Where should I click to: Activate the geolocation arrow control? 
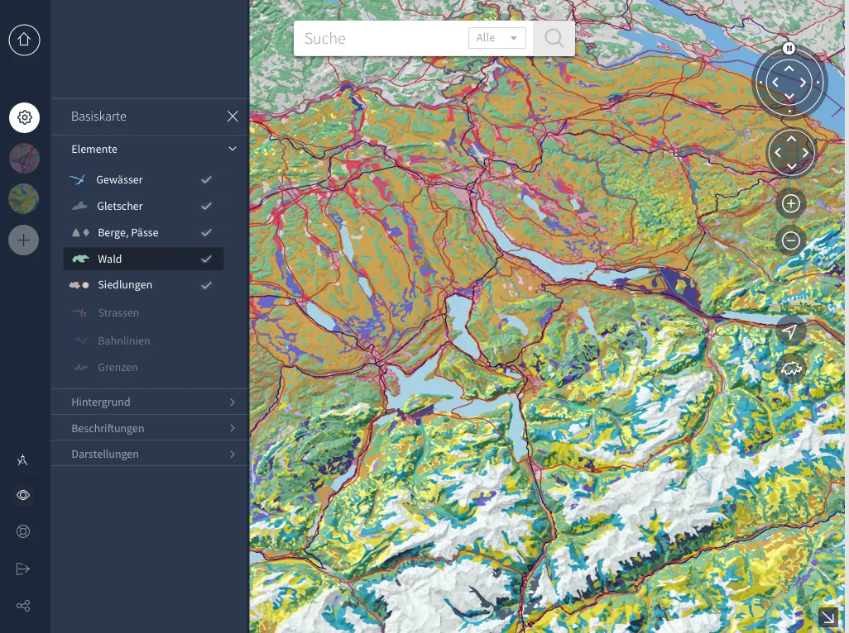coord(791,330)
